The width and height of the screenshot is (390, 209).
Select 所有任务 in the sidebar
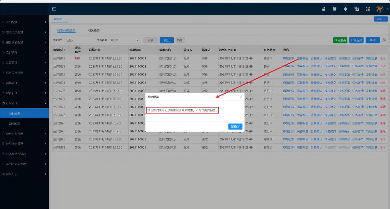pyautogui.click(x=15, y=124)
